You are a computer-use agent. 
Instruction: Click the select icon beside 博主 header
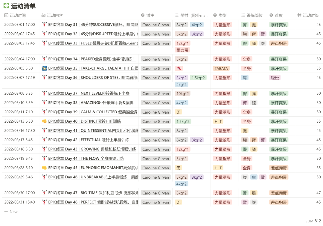pos(143,15)
